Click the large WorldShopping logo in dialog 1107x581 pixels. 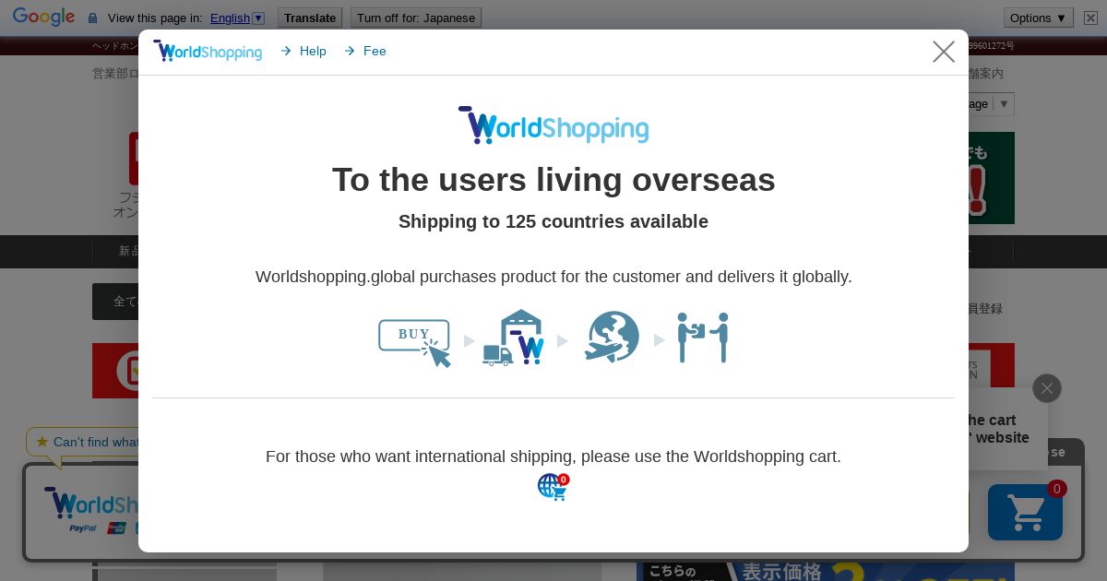click(553, 125)
